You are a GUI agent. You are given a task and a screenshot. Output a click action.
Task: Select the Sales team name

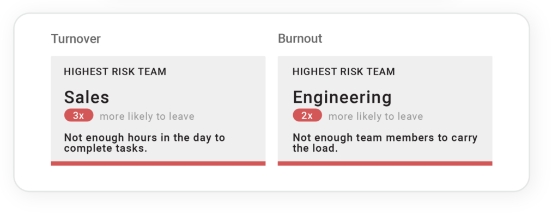point(87,97)
